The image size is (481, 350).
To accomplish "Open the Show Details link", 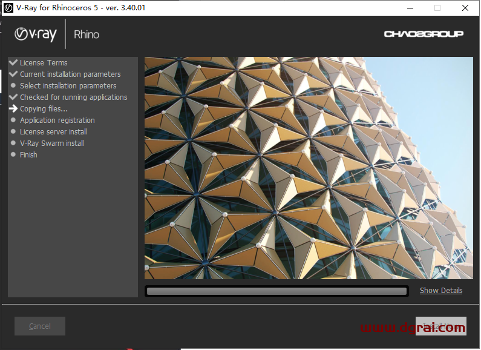I will pyautogui.click(x=441, y=291).
